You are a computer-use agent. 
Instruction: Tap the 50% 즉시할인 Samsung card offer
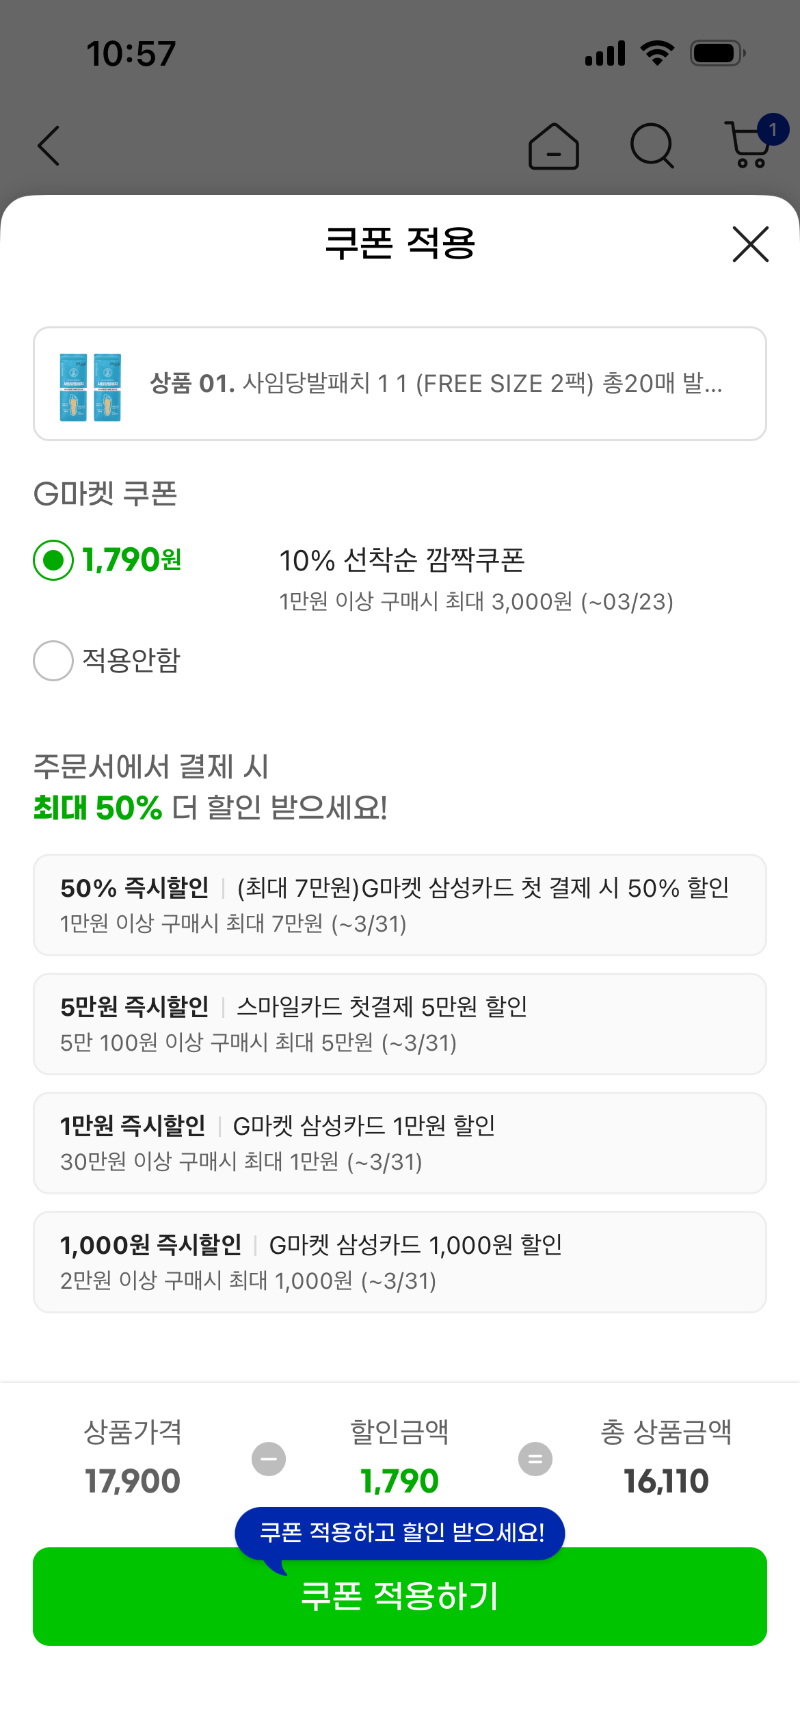point(400,904)
